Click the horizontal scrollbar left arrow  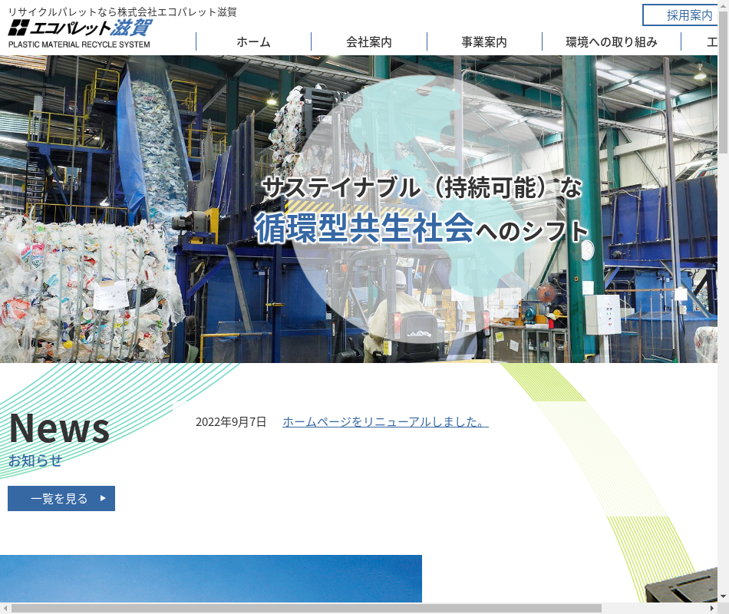point(5,608)
